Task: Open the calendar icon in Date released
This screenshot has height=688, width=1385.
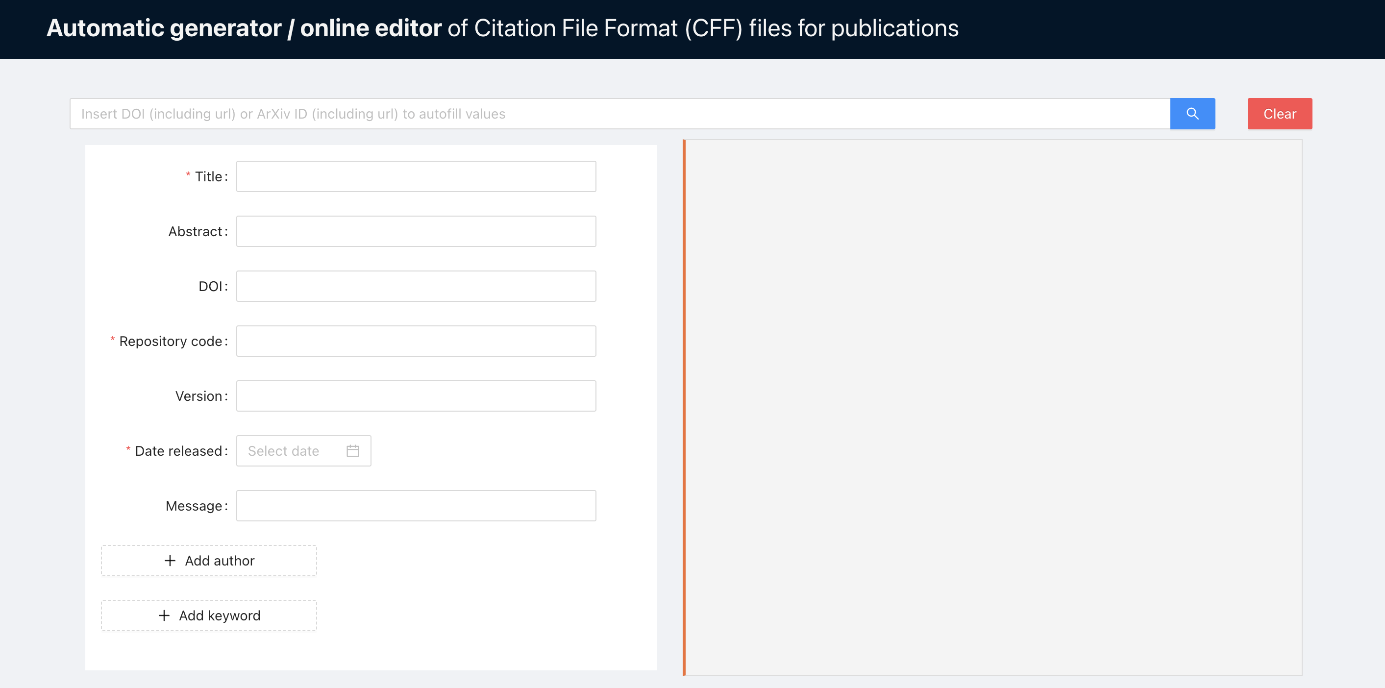Action: point(353,450)
